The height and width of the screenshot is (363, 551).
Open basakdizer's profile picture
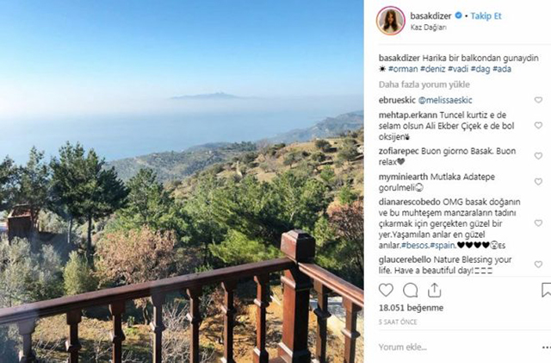tap(390, 21)
